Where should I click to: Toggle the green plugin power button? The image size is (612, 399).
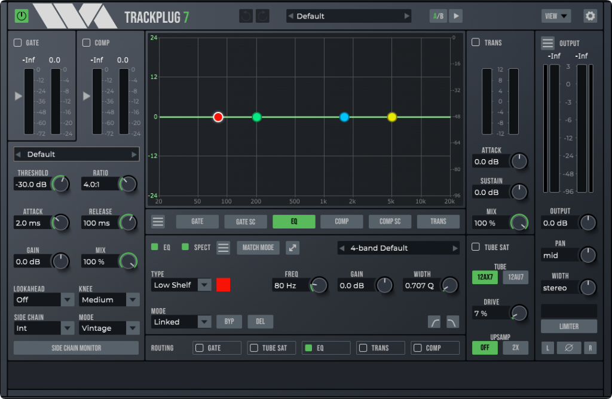tap(22, 16)
